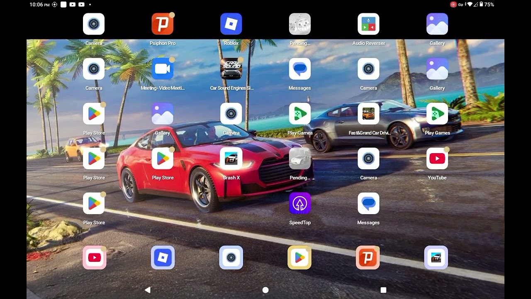The height and width of the screenshot is (299, 531).
Task: Open the Camera right of that Messages app
Action: coord(368,69)
